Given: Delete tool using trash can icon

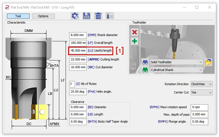Looking at the screenshot, I should click(x=98, y=16).
